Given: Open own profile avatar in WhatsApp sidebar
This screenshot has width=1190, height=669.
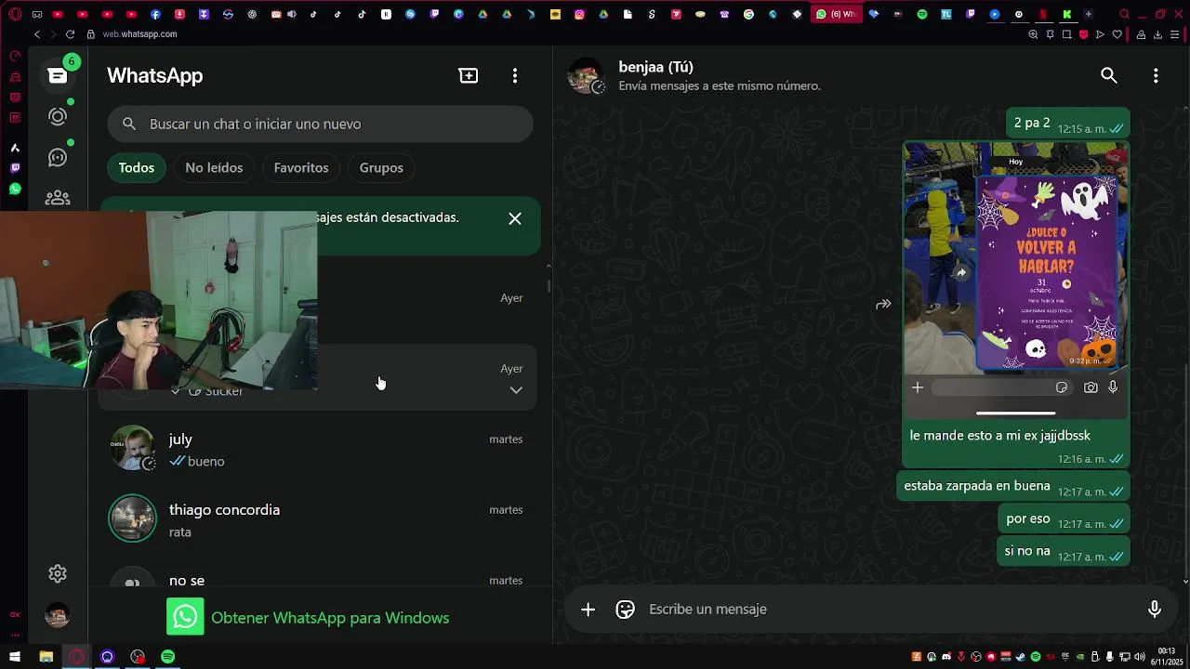Looking at the screenshot, I should [x=58, y=615].
